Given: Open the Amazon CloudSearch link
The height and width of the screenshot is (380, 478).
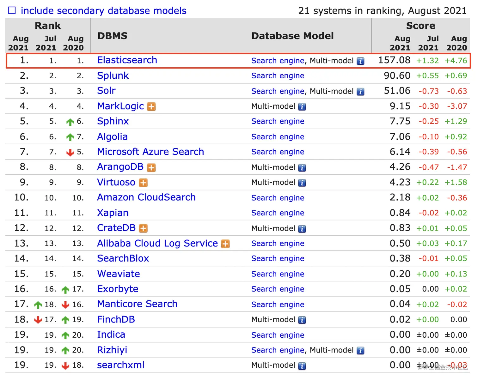Looking at the screenshot, I should (x=146, y=197).
